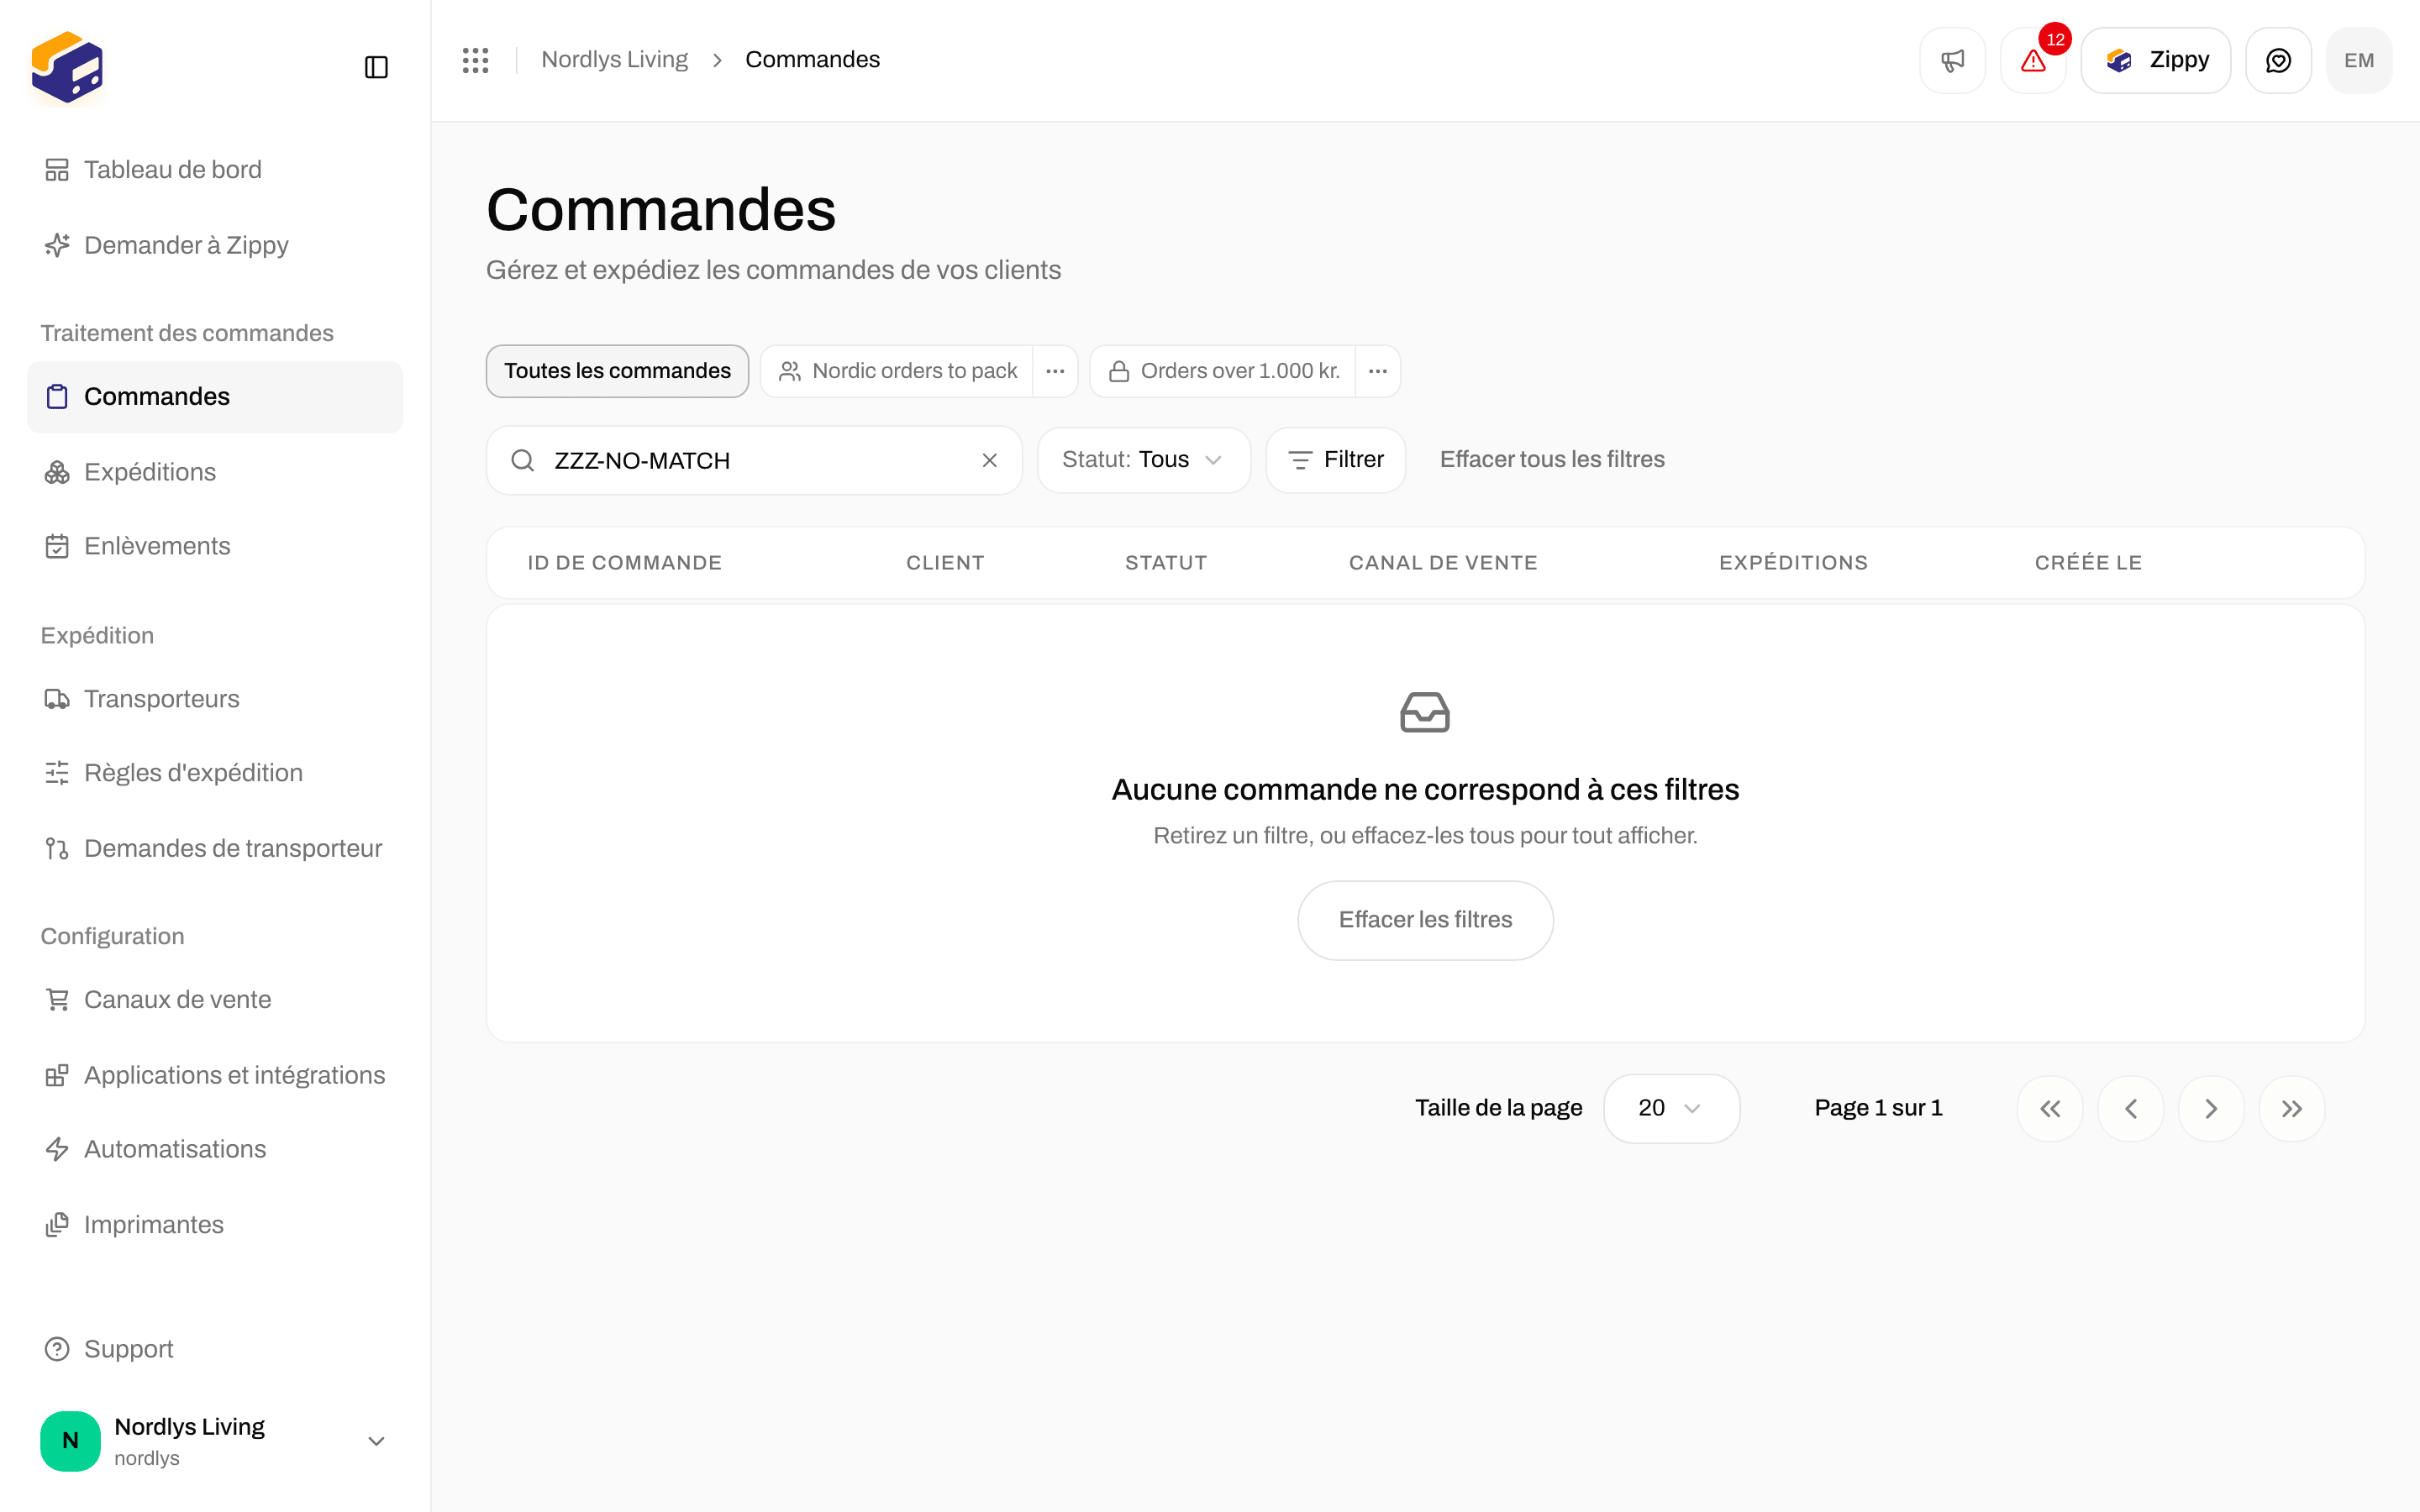
Task: Open the Zippy assistant button
Action: (2155, 60)
